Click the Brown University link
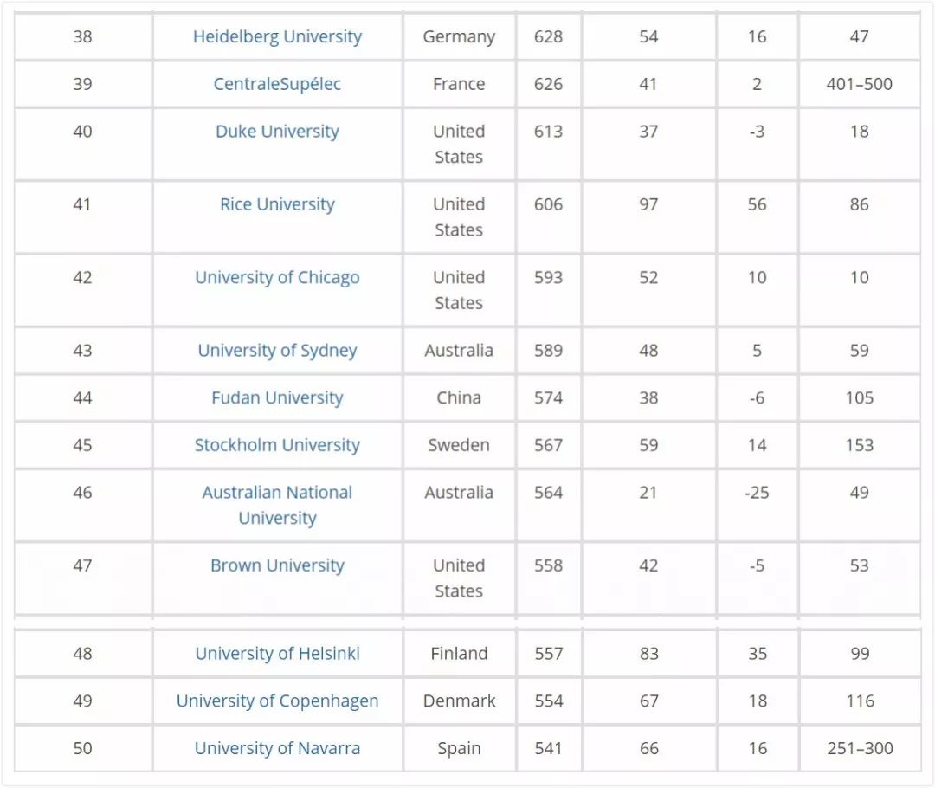 (277, 565)
